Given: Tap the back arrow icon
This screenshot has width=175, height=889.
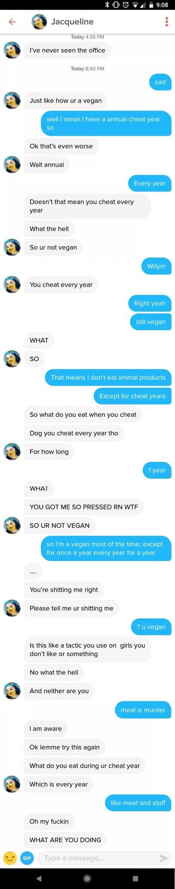Looking at the screenshot, I should click(x=12, y=22).
